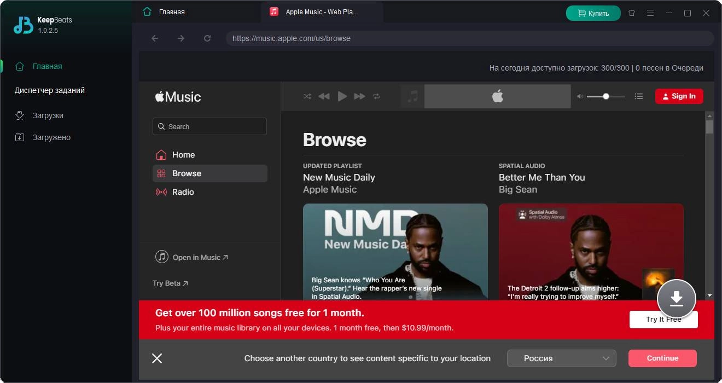Click the Apple logo in now-playing display
Viewport: 722px width, 383px height.
497,96
